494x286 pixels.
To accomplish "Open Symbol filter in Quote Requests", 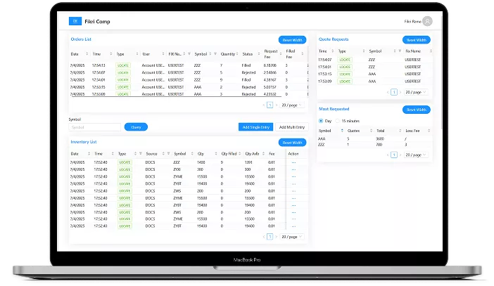I will point(400,51).
